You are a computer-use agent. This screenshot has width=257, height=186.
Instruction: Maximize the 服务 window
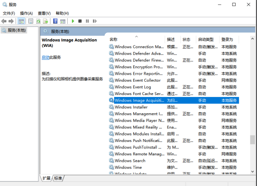click(234, 5)
